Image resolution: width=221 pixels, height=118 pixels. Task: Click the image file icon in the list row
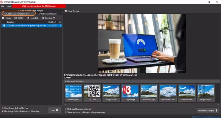4,26
